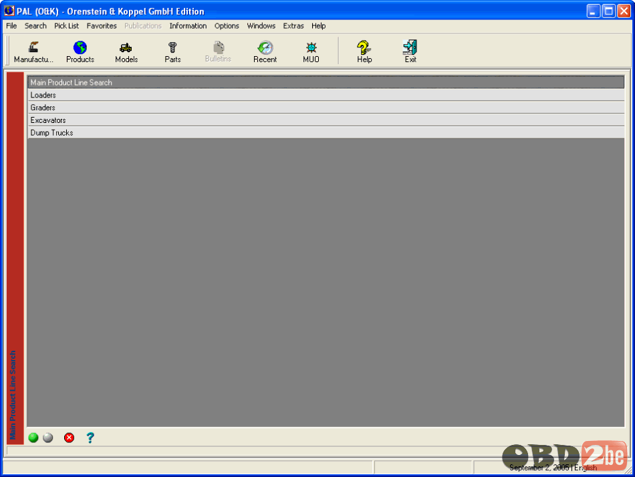Show Recent items via toolbar icon
This screenshot has width=635, height=477.
point(265,52)
